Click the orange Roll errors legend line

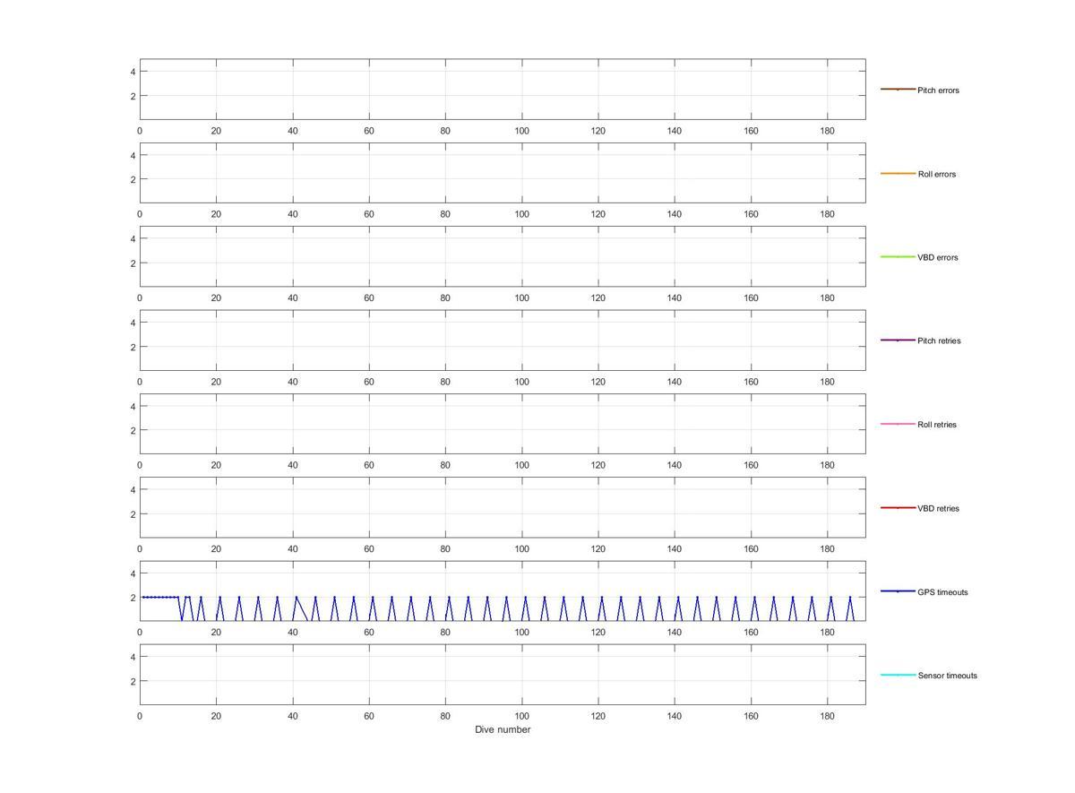point(898,173)
